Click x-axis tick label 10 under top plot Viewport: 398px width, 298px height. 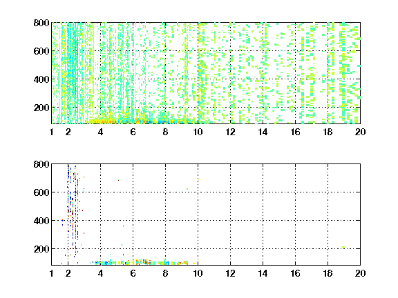point(198,132)
